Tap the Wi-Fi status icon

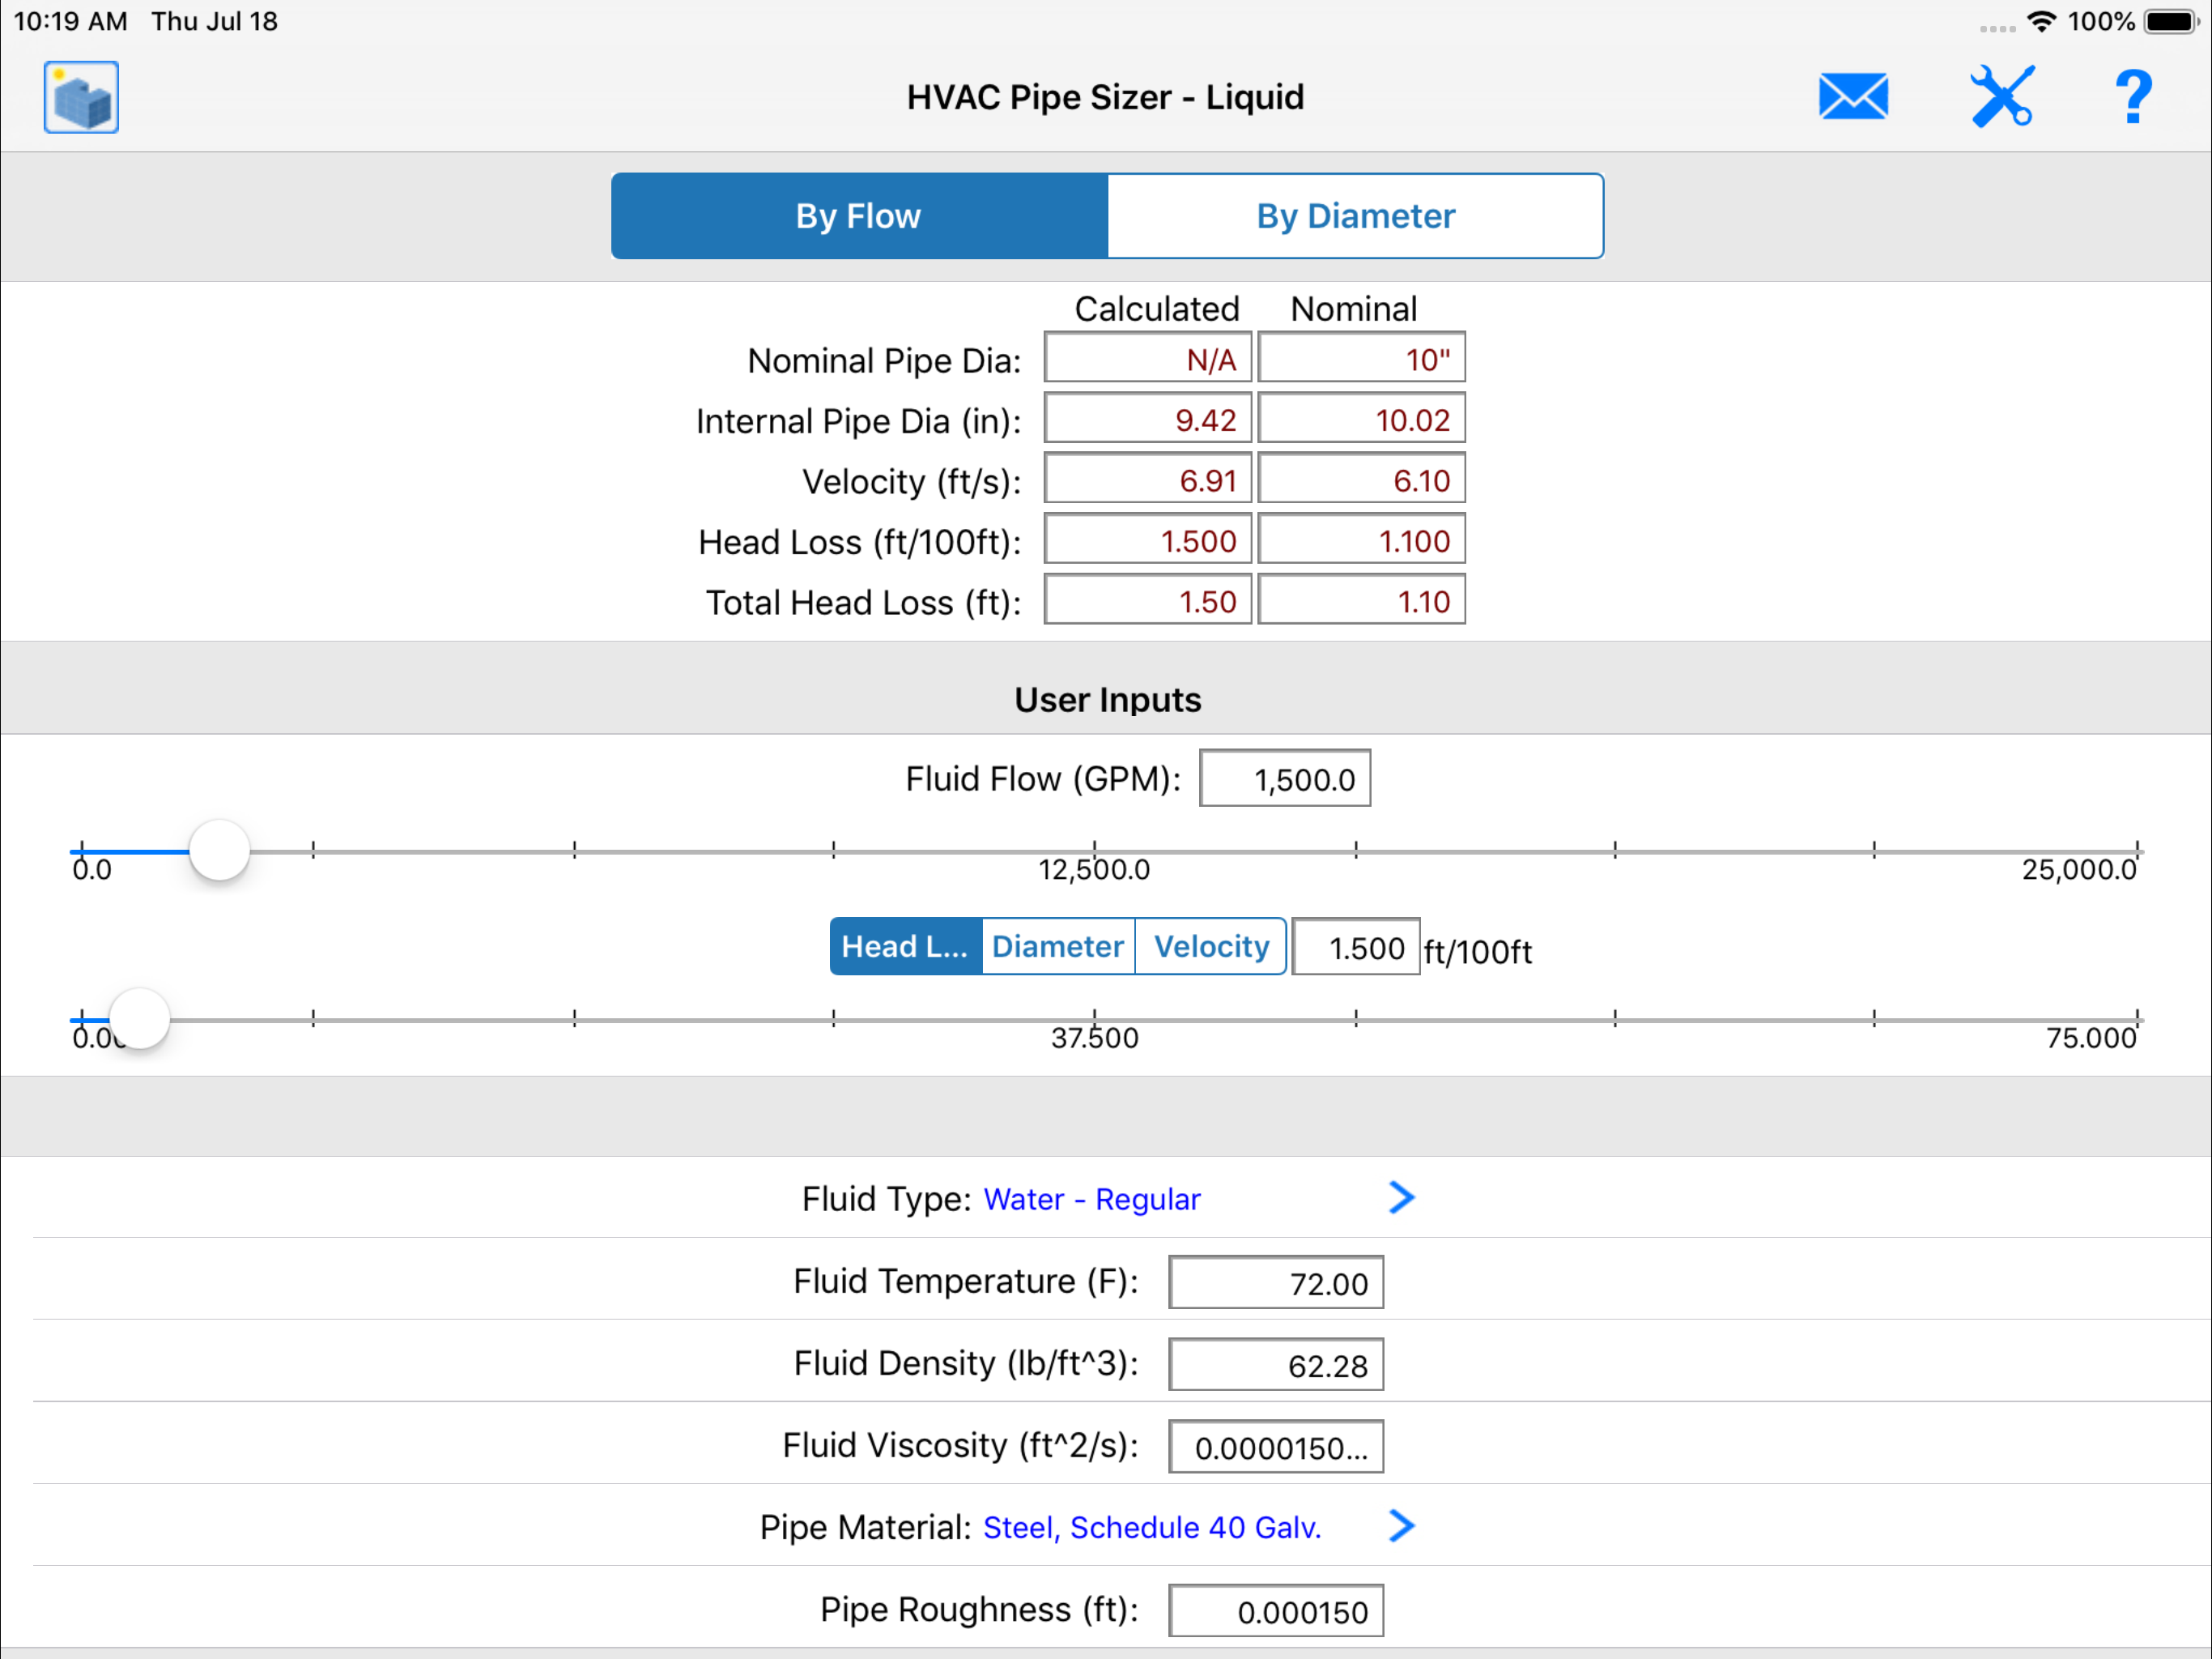click(x=2041, y=21)
